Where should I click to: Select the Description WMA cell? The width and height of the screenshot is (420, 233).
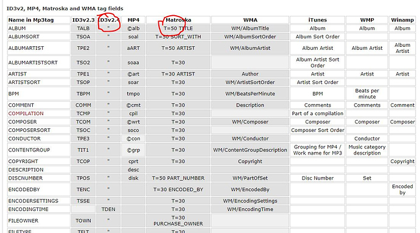(250, 105)
